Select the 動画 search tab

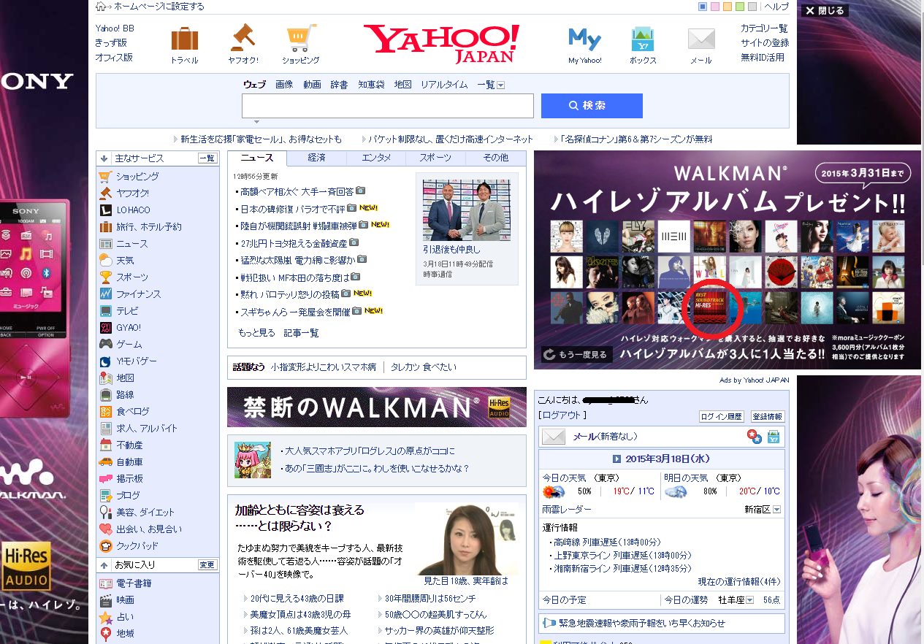312,85
